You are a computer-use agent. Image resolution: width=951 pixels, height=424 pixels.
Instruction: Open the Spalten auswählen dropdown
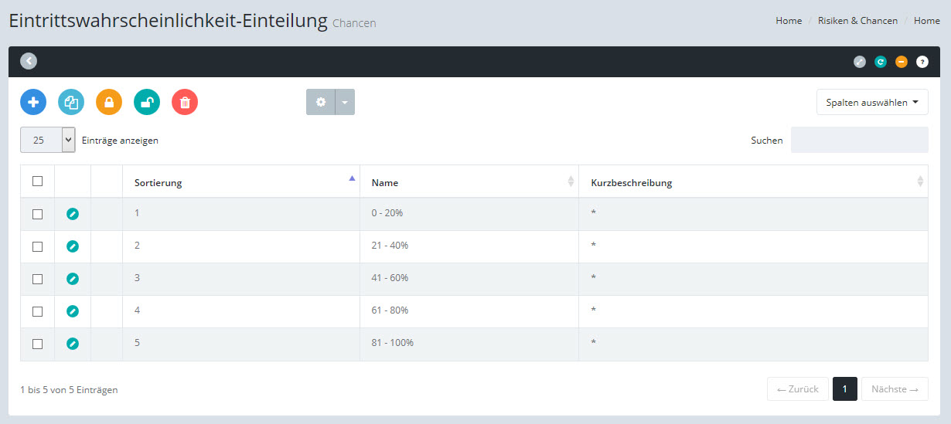click(x=871, y=102)
